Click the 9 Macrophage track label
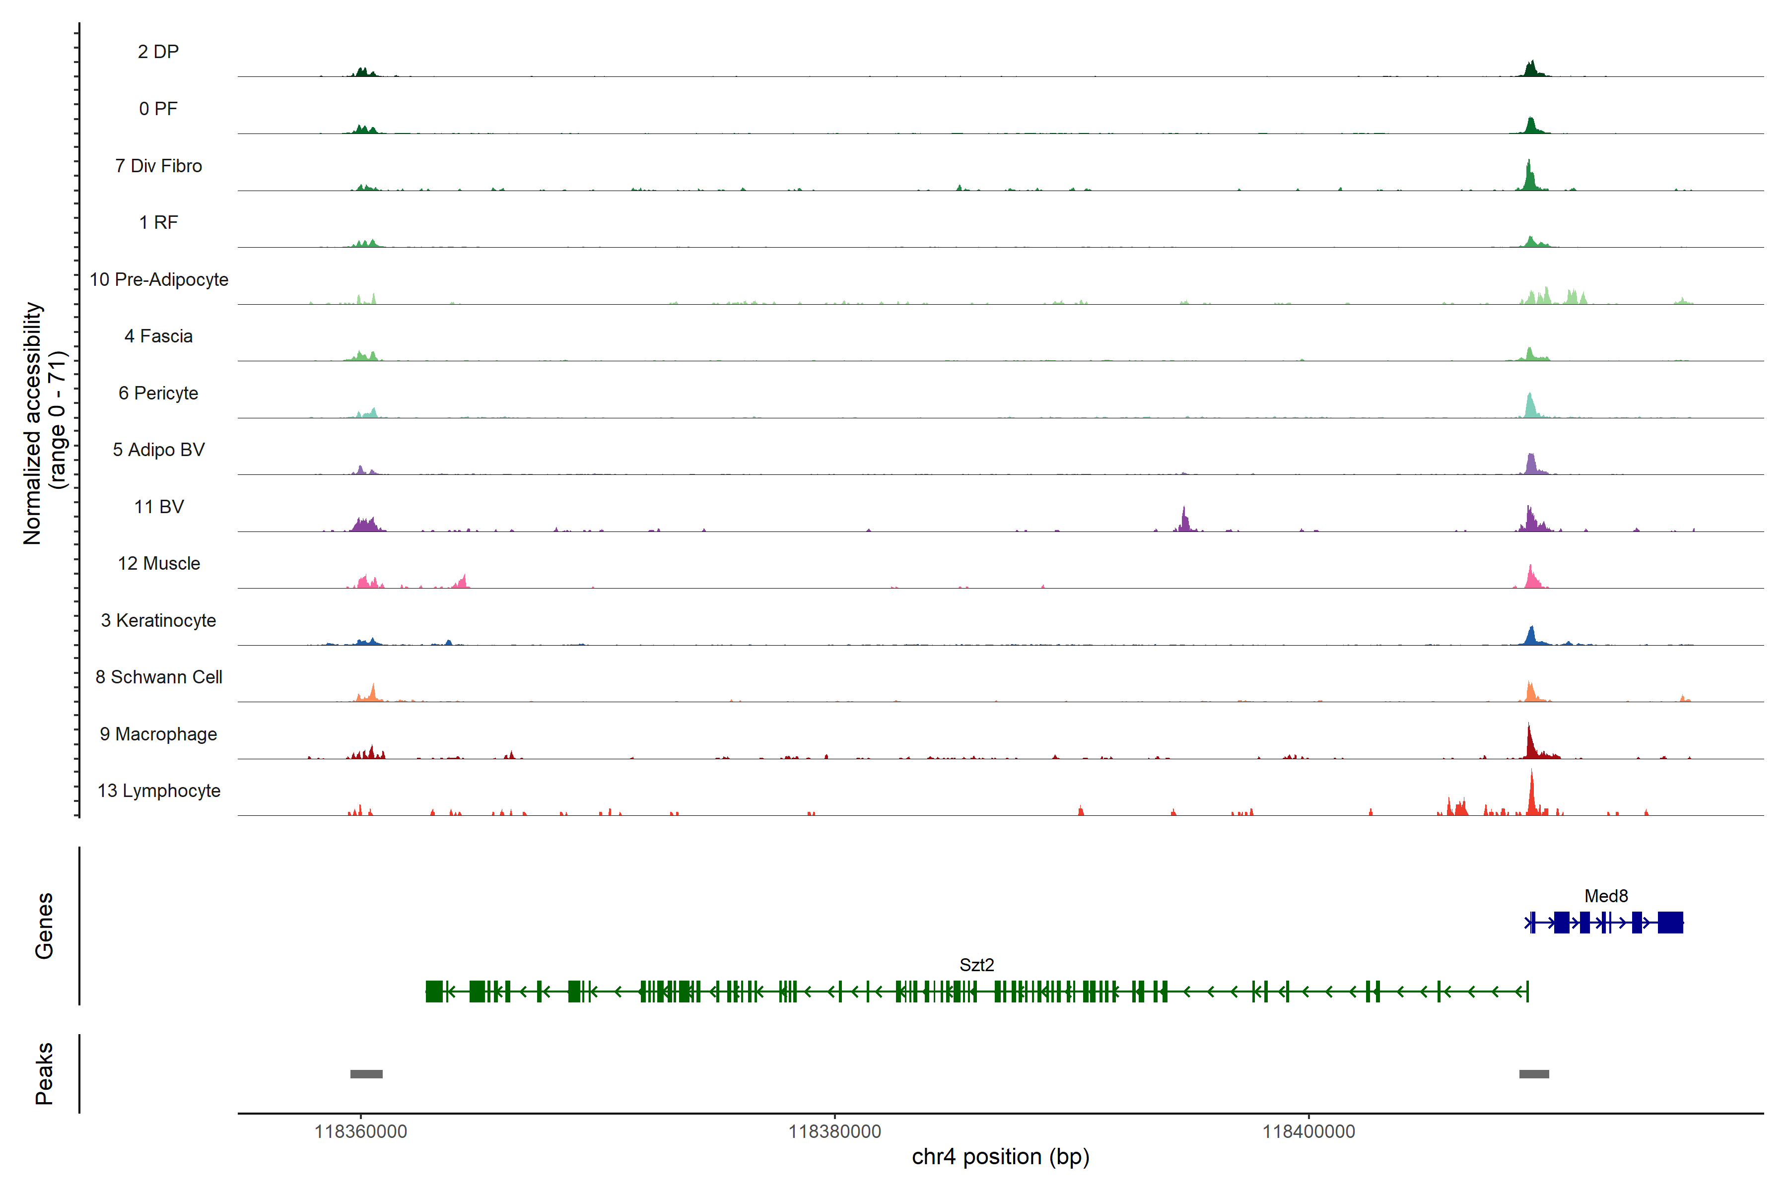Viewport: 1787px width, 1191px height. [158, 734]
